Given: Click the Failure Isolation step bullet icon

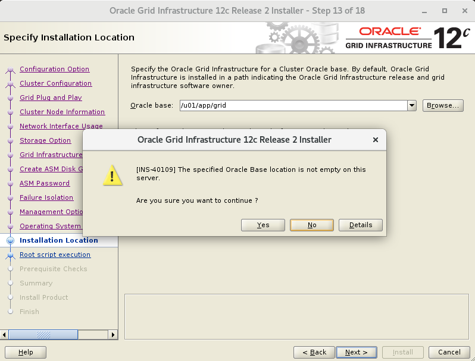Looking at the screenshot, I should 11,197.
